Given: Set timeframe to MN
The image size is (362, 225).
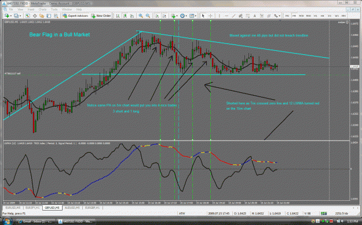Looking at the screenshot, I should [343, 16].
